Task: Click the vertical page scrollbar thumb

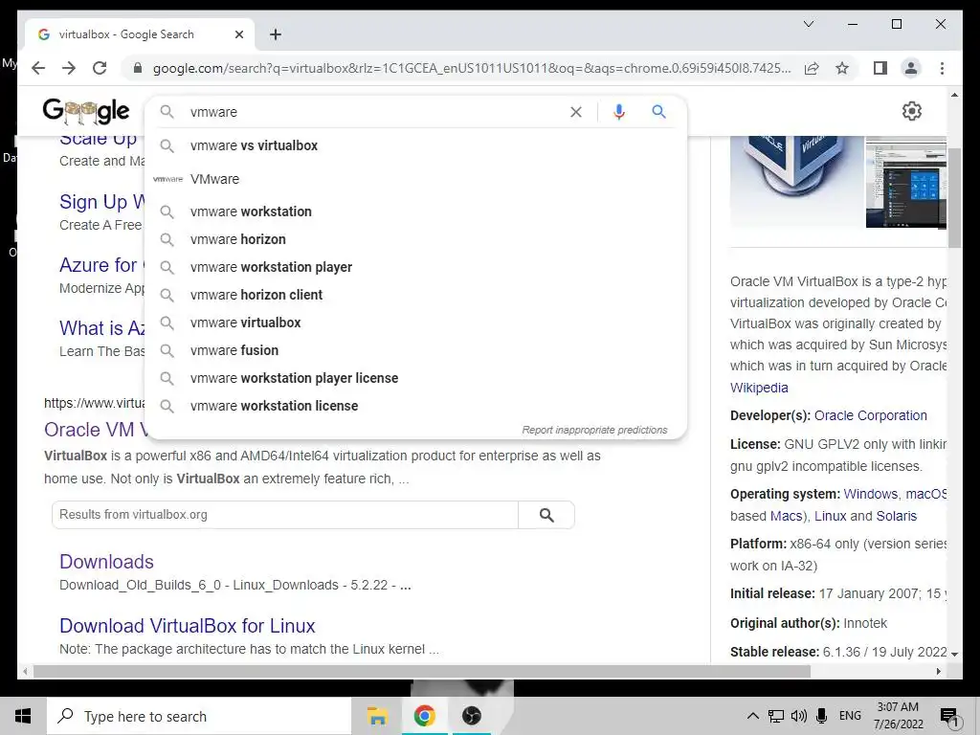Action: click(954, 197)
